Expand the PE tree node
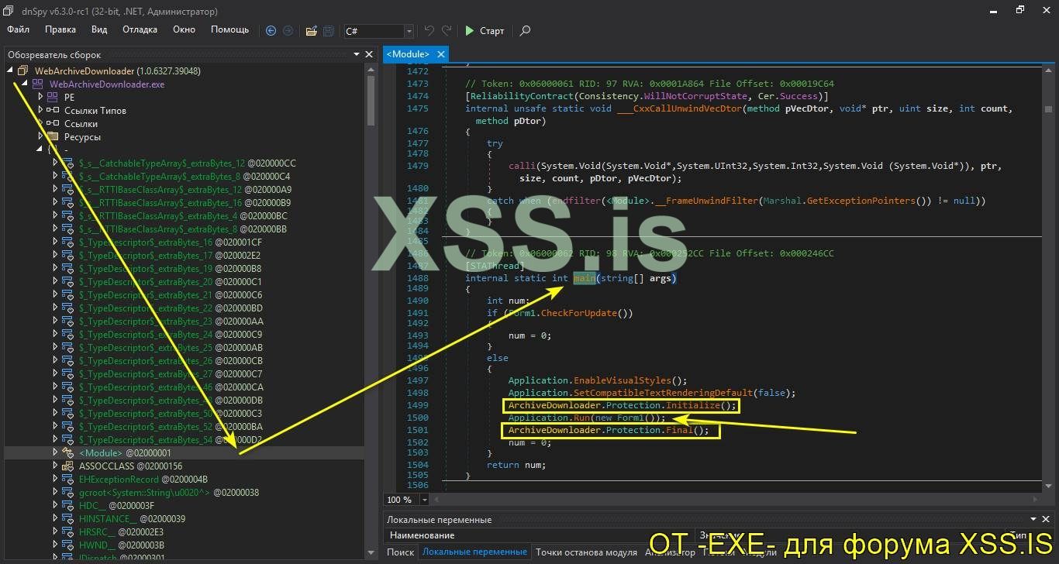The image size is (1059, 564). pos(41,97)
